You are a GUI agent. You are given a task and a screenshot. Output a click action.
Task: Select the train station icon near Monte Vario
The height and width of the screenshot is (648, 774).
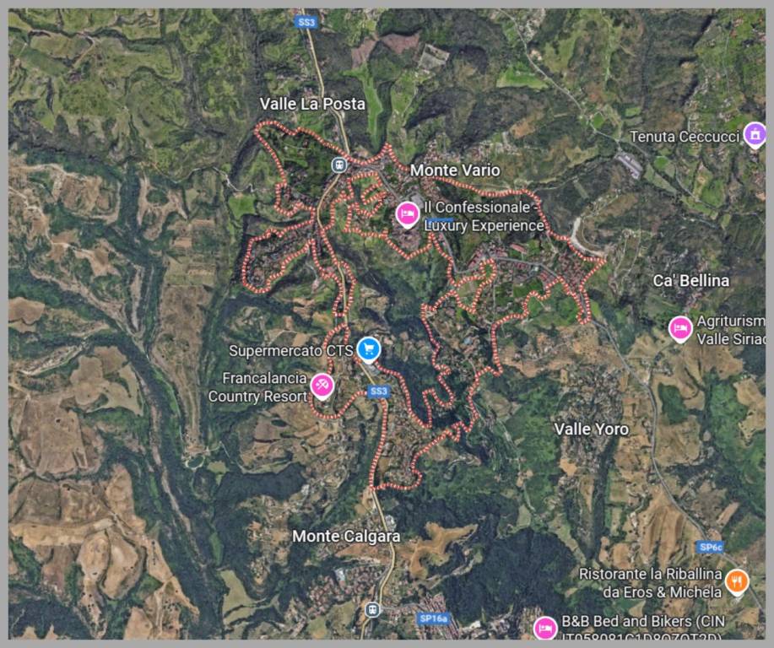(x=339, y=165)
